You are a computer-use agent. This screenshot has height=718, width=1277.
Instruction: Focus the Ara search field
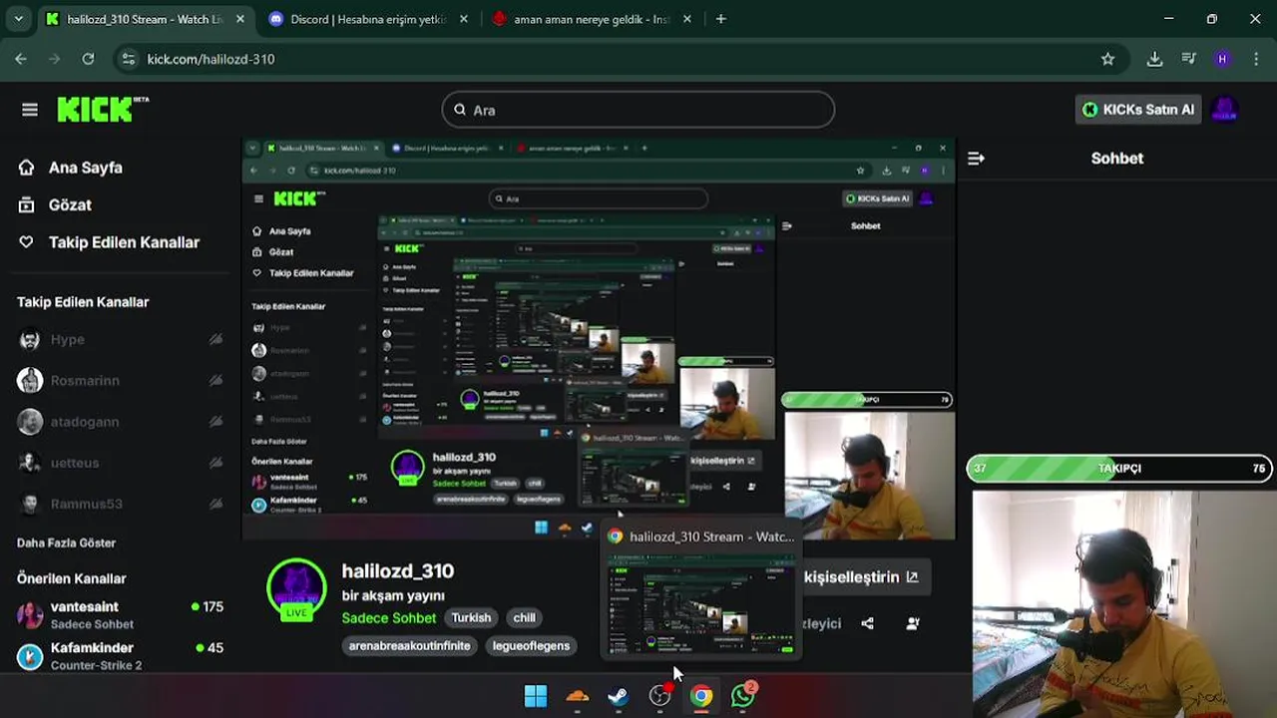click(638, 110)
